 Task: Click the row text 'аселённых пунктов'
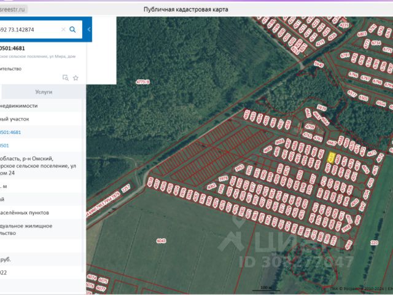click(x=25, y=213)
